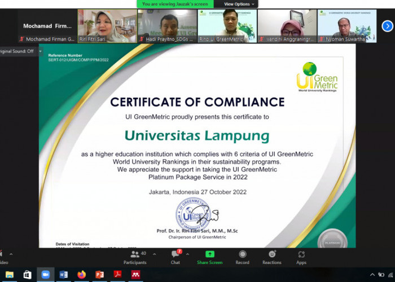Image resolution: width=395 pixels, height=282 pixels.
Task: Click the muted mic icon on Hadi Prayitno
Action: tap(142, 39)
